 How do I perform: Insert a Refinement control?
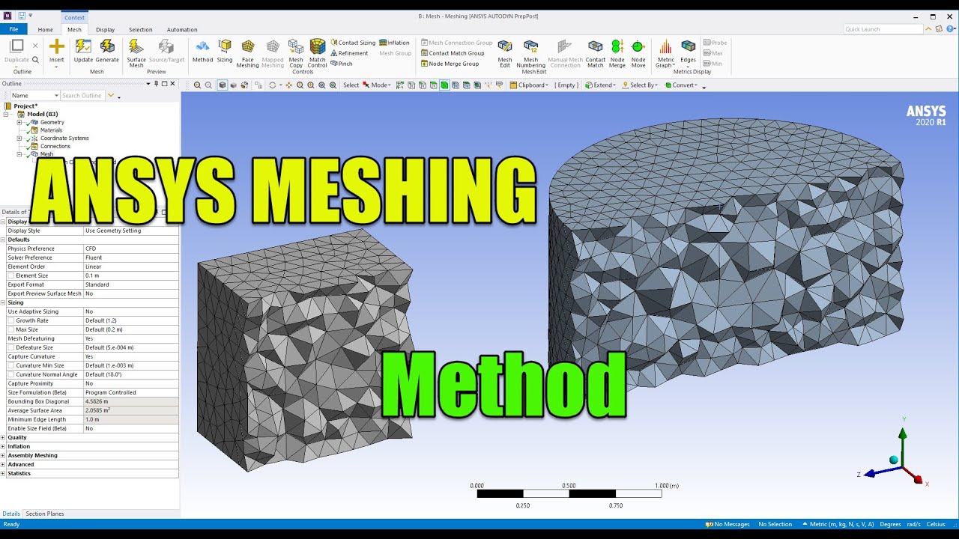click(349, 53)
